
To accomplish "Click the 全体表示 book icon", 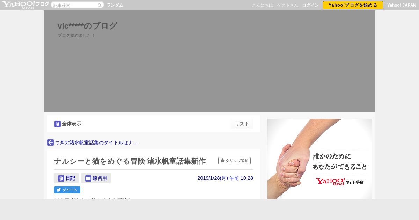I will (x=58, y=124).
